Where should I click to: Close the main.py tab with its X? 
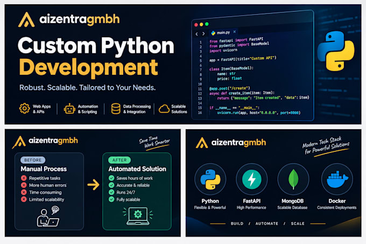pyautogui.click(x=234, y=32)
